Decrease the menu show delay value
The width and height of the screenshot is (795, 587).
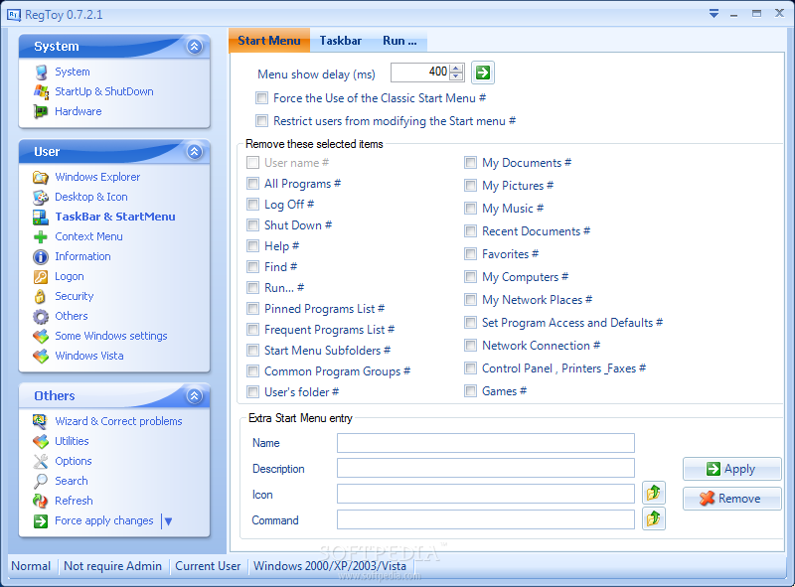click(x=456, y=76)
